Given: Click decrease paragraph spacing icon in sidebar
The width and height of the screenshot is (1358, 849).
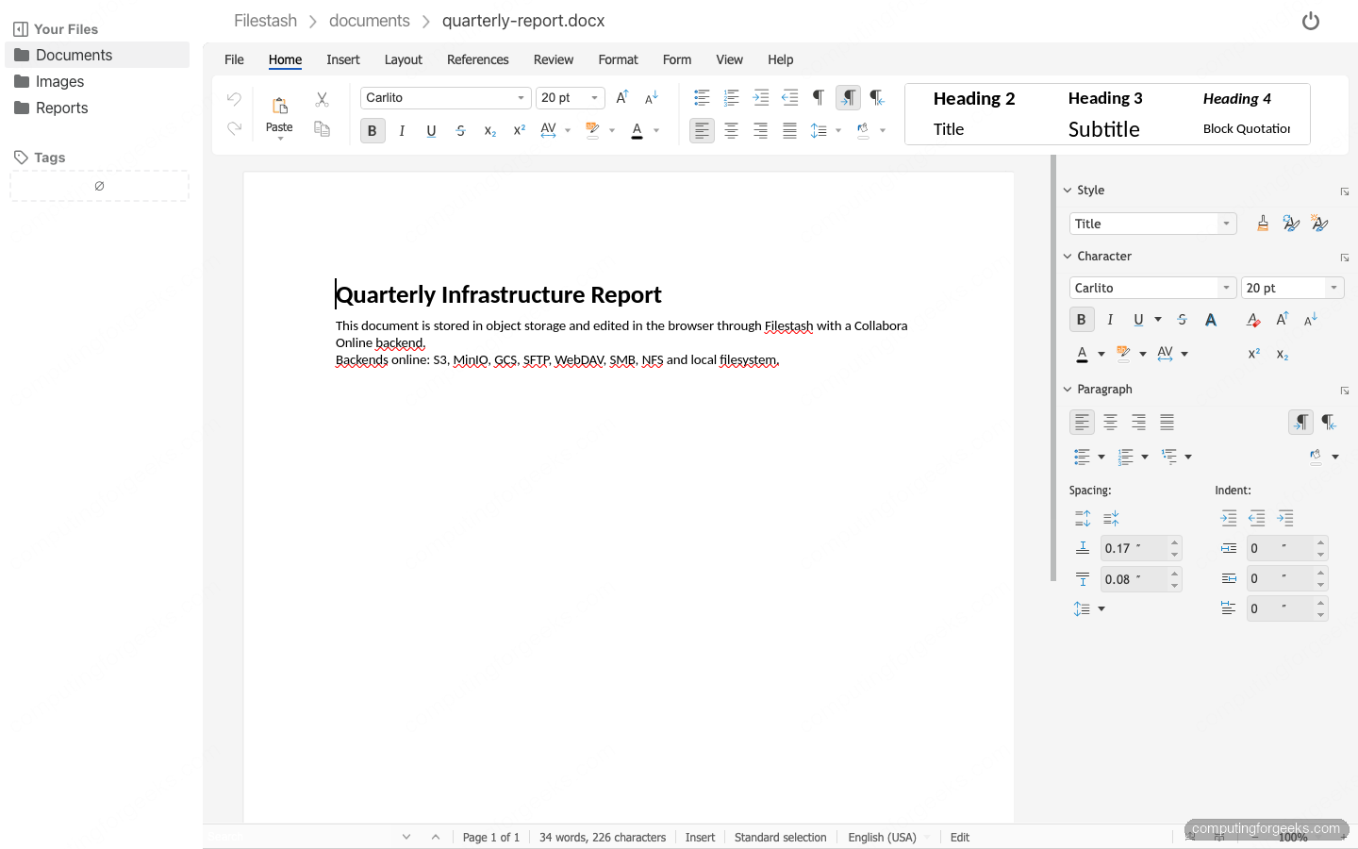Looking at the screenshot, I should pyautogui.click(x=1111, y=518).
